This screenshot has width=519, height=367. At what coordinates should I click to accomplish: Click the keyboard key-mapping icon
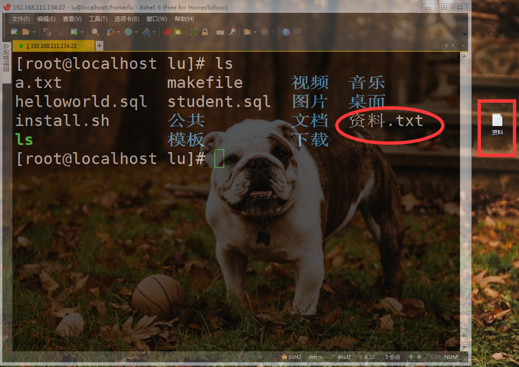[x=220, y=32]
